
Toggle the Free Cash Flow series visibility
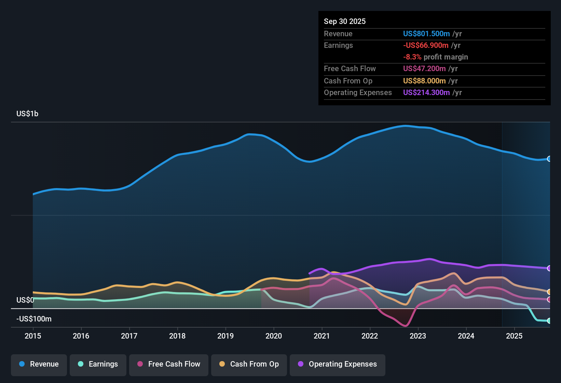pyautogui.click(x=168, y=364)
